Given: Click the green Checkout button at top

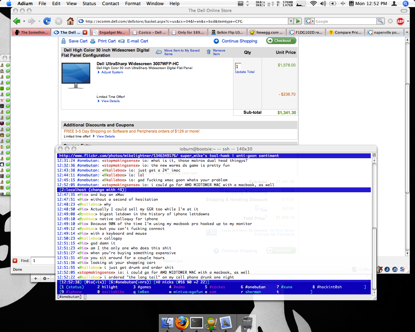Looking at the screenshot, I should [281, 41].
